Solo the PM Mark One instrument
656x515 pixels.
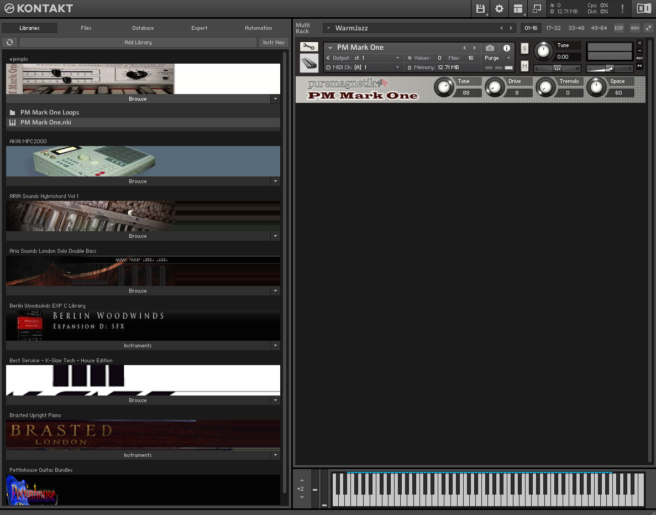(524, 48)
